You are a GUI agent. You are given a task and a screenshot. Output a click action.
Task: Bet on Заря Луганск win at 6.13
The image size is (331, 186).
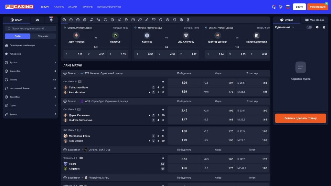coord(74,54)
